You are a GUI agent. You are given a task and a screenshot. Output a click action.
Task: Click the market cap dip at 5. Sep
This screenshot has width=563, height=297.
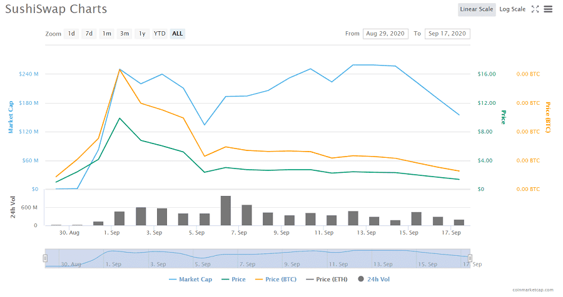coord(205,125)
